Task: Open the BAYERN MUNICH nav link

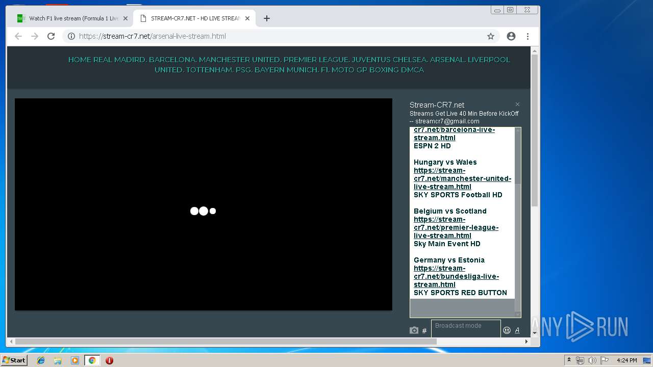Action: click(287, 70)
